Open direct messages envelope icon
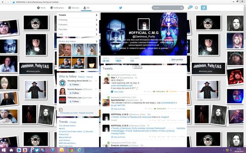Image resolution: width=246 pixels, height=153 pixels. 190,7
